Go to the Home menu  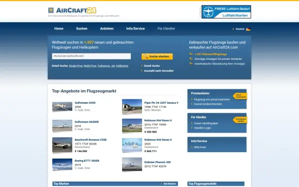[x=59, y=28]
